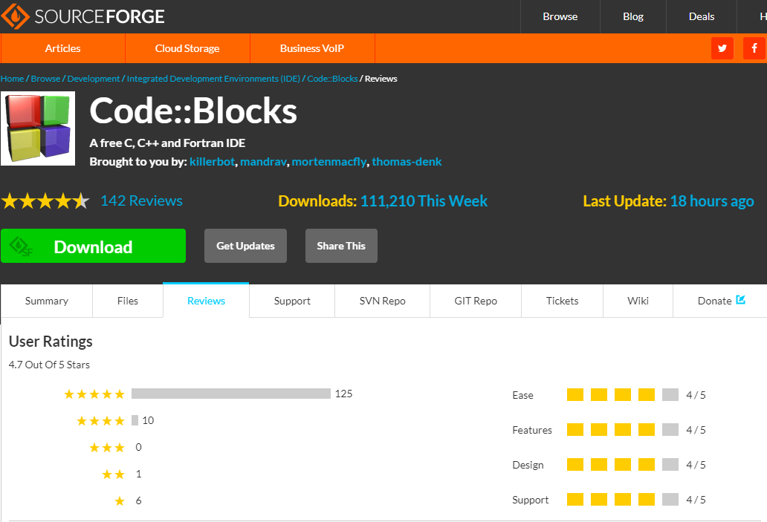Click the three-star rating row stars

point(107,448)
